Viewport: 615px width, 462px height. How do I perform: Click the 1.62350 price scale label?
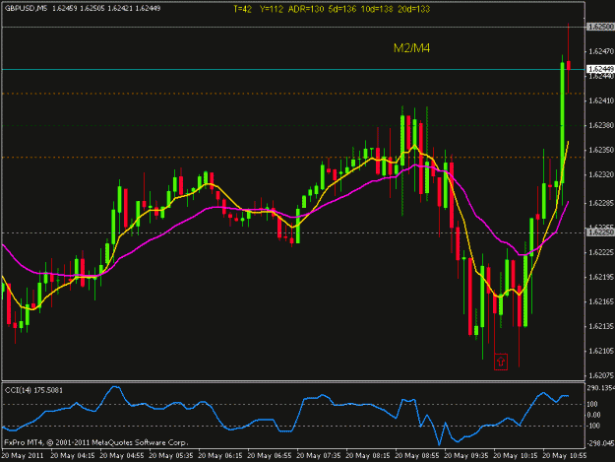click(x=601, y=150)
